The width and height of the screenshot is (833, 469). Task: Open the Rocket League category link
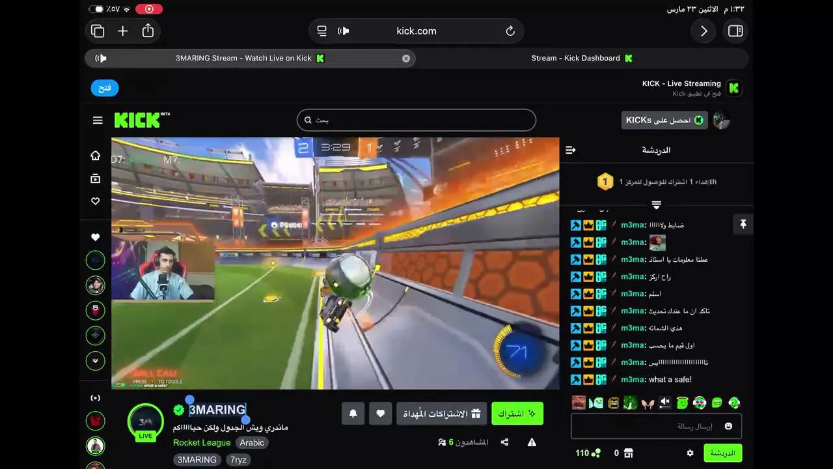tap(202, 442)
